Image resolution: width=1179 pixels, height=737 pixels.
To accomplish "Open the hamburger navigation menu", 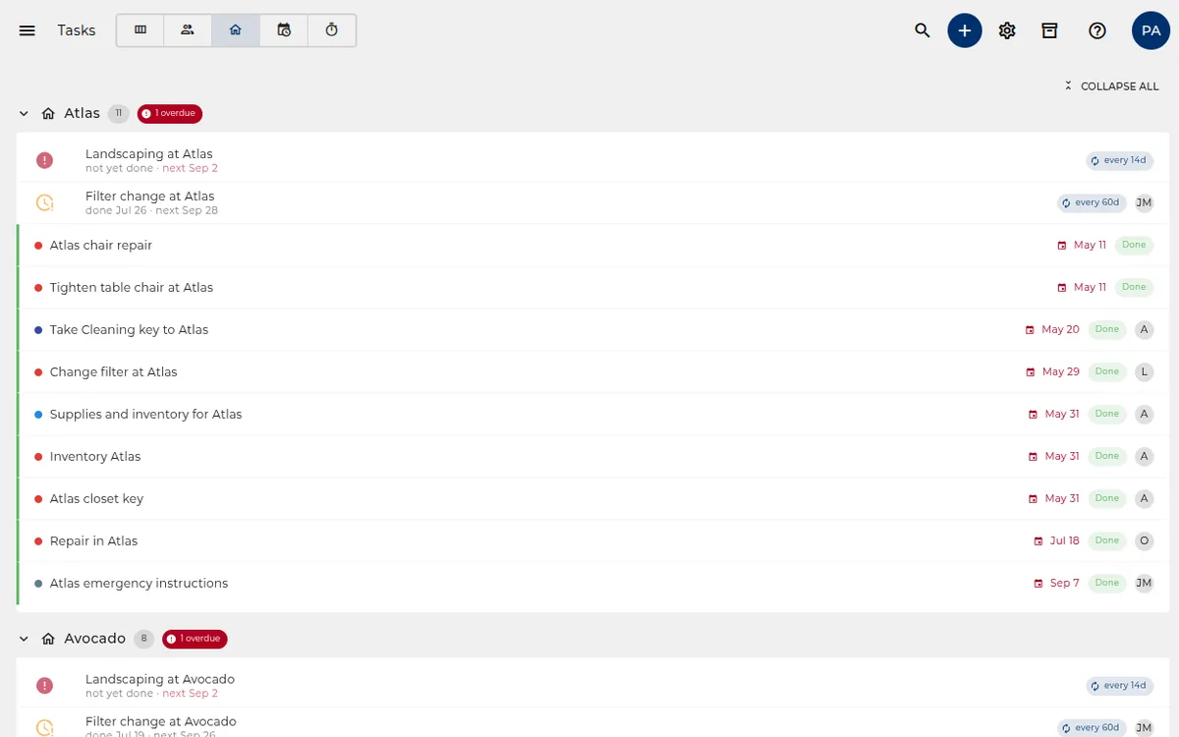I will coord(28,30).
